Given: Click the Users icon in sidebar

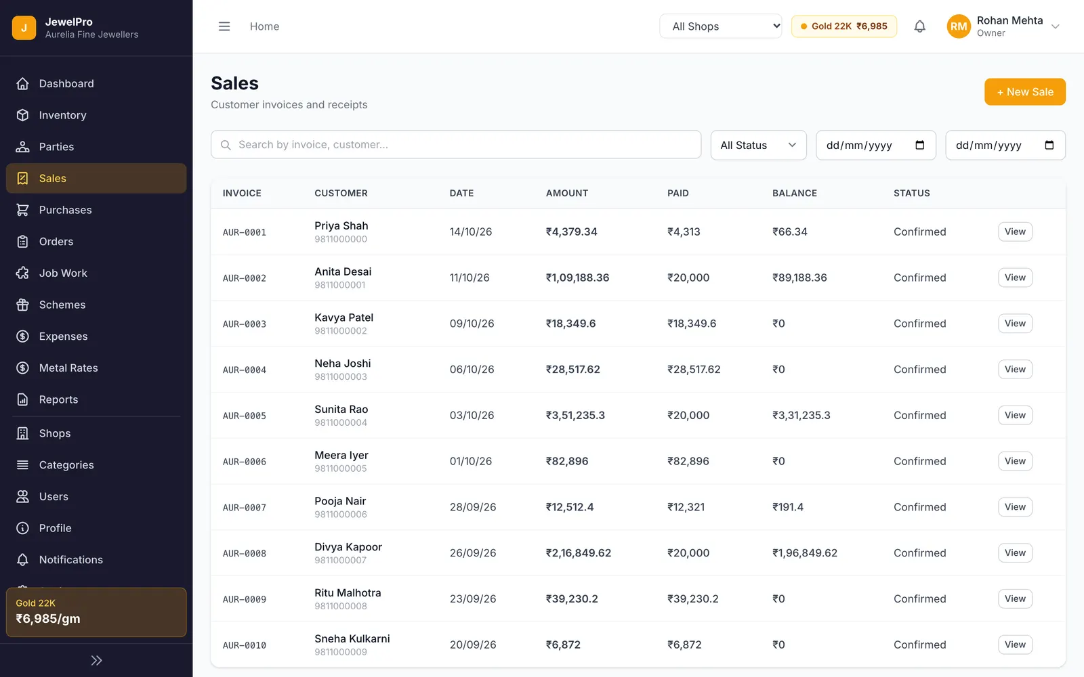Looking at the screenshot, I should point(22,497).
